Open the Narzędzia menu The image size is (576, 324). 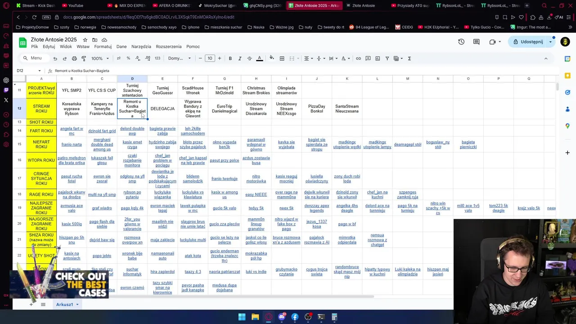tap(141, 47)
